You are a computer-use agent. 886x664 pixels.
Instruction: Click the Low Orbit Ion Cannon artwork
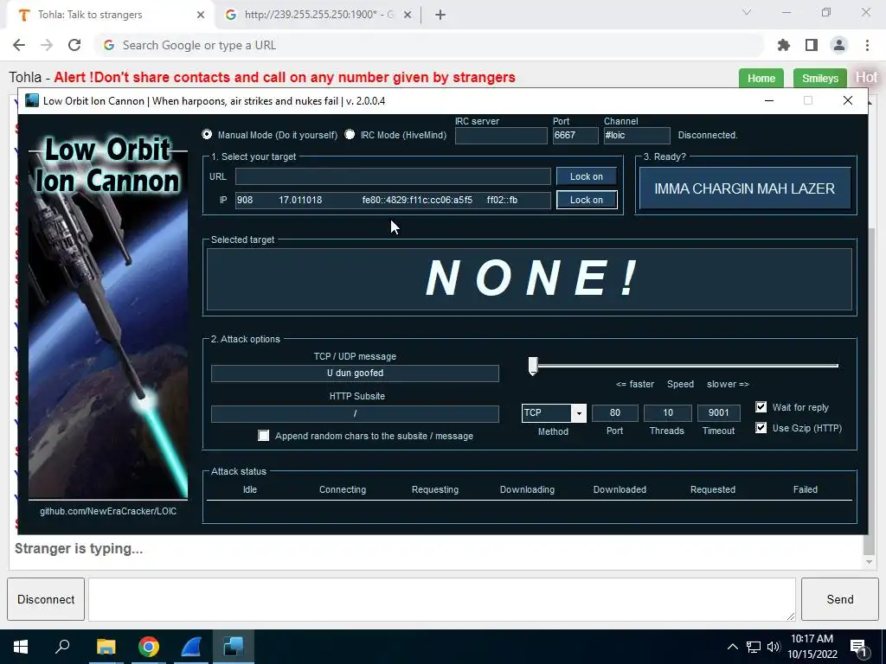click(x=108, y=316)
